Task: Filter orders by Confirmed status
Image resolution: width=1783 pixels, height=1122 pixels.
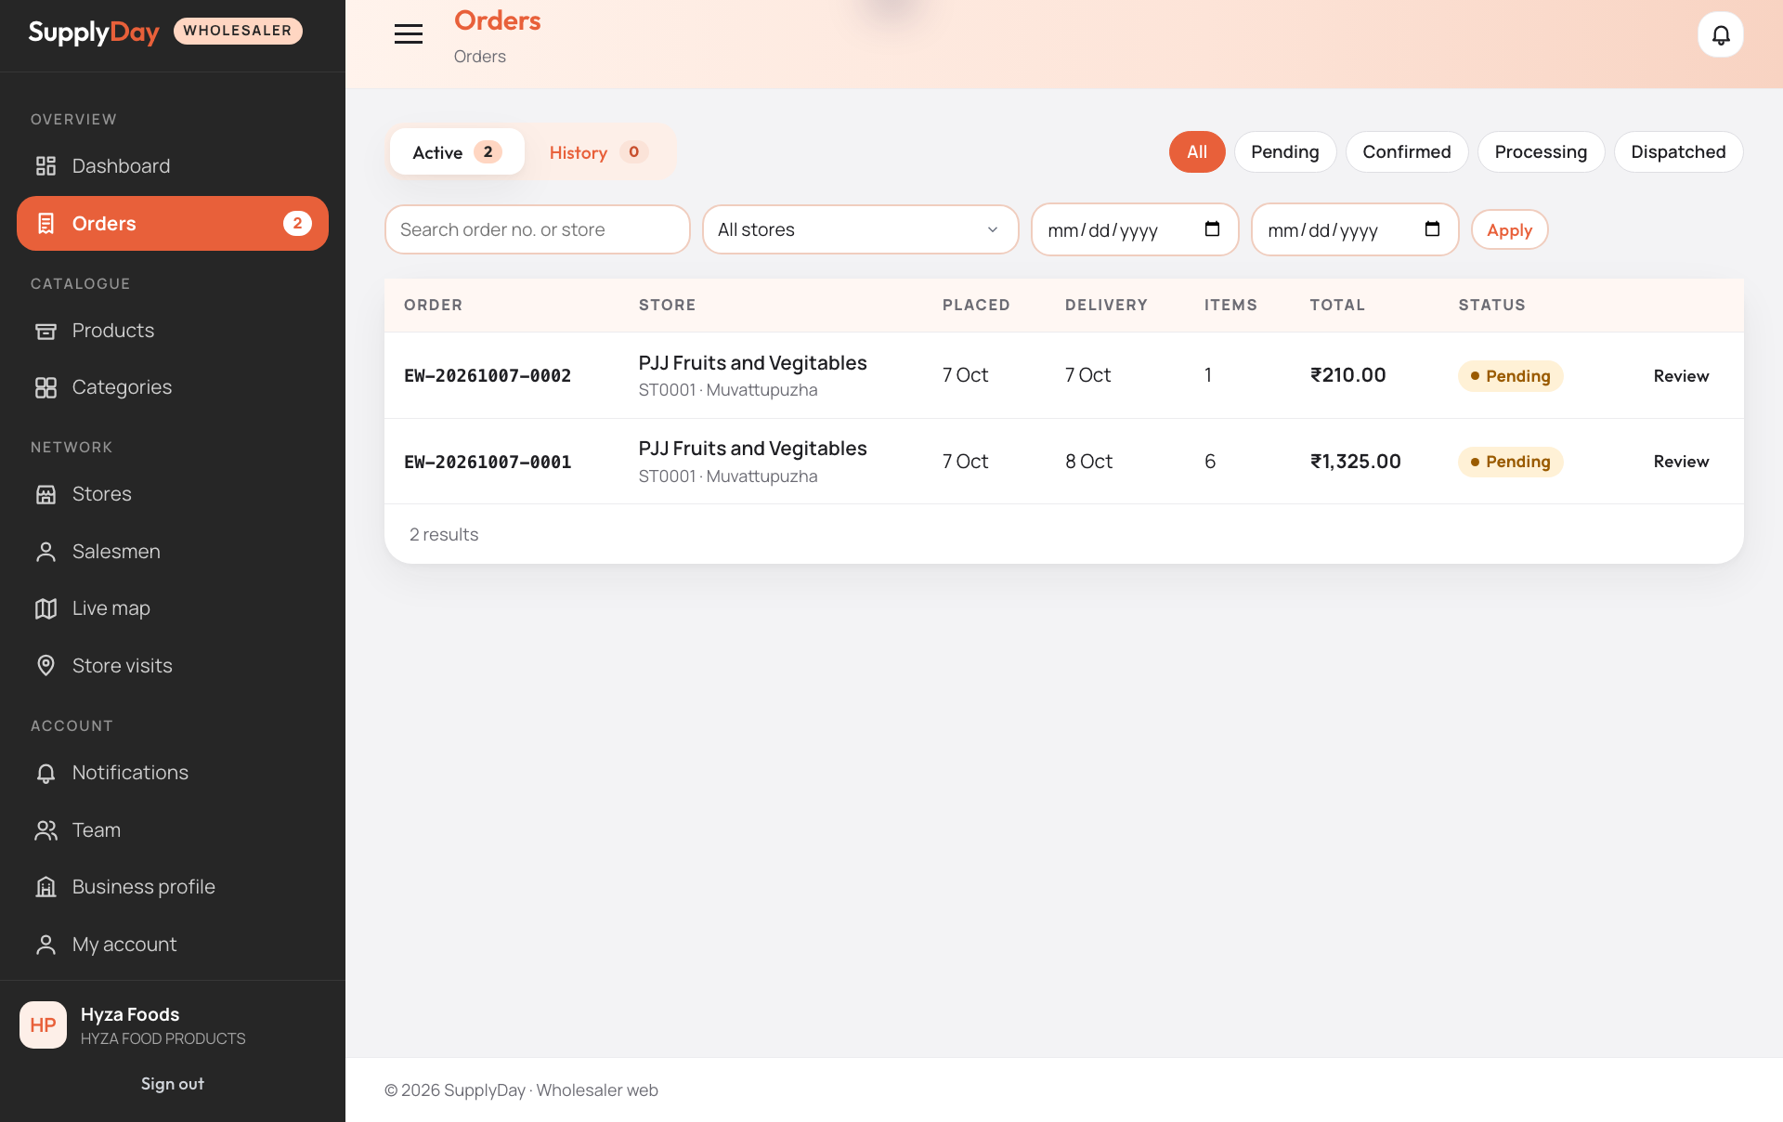Action: coord(1407,151)
